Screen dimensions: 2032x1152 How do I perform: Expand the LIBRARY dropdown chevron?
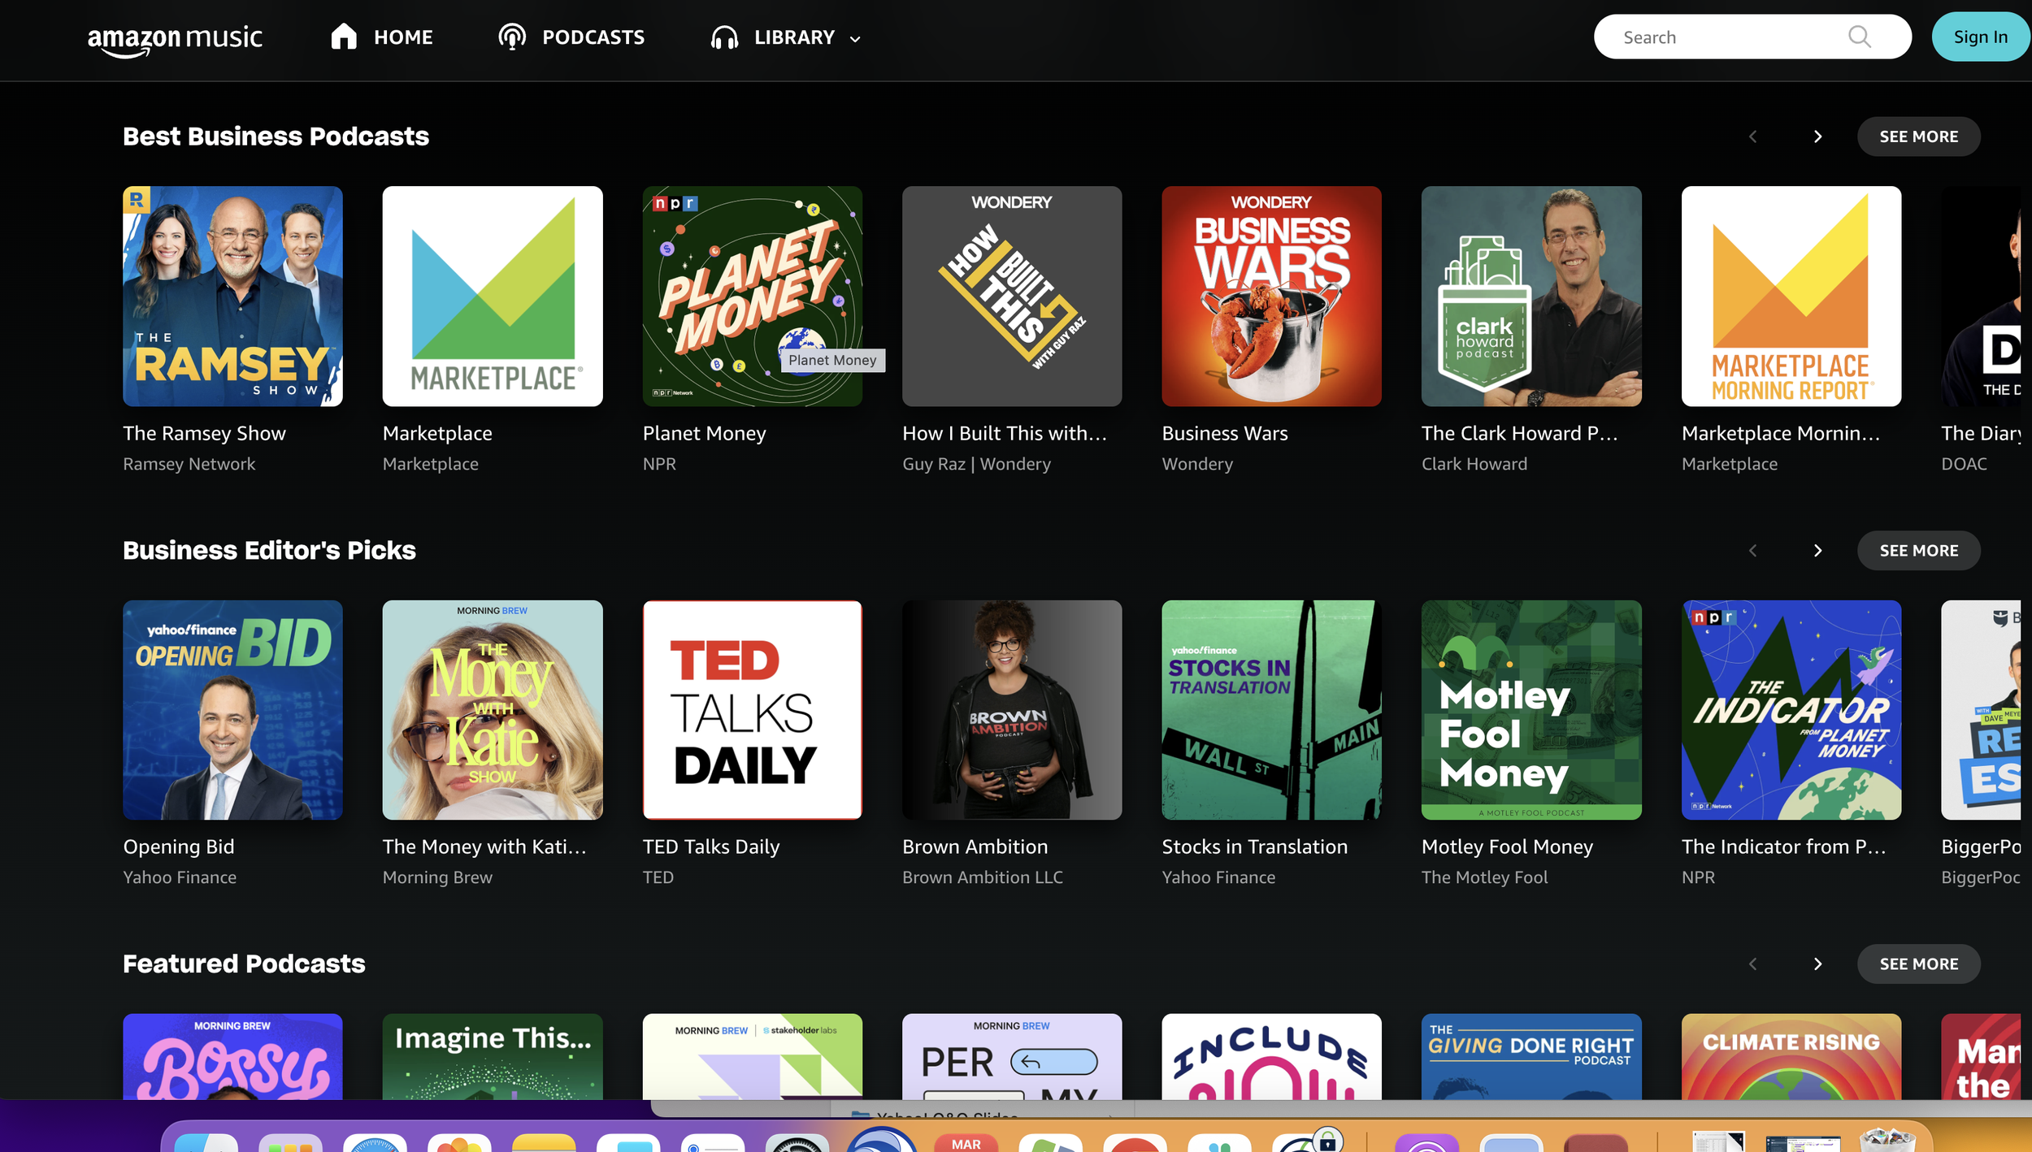coord(853,38)
